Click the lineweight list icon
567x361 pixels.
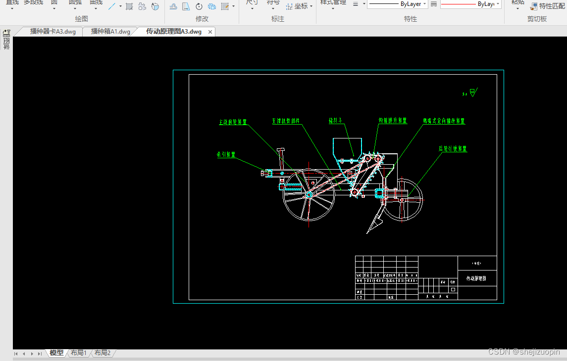pyautogui.click(x=356, y=4)
